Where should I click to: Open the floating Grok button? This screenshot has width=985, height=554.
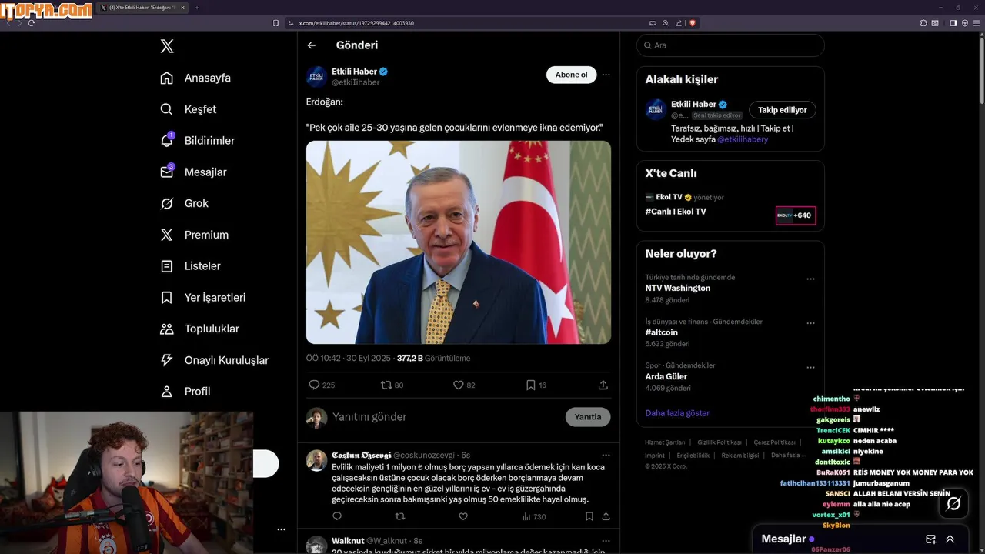tap(953, 503)
